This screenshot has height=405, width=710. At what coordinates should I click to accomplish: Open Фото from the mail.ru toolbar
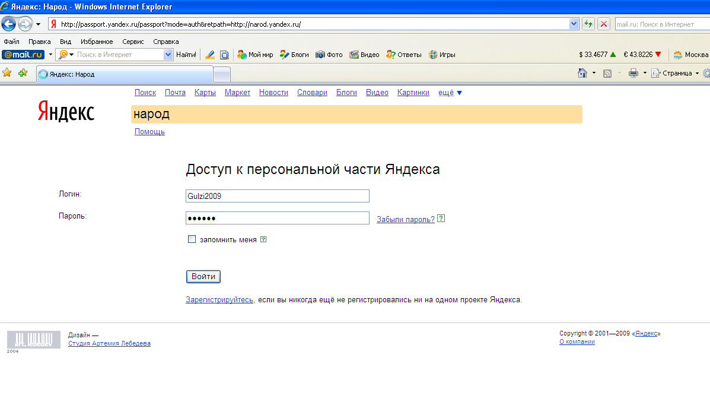point(329,55)
